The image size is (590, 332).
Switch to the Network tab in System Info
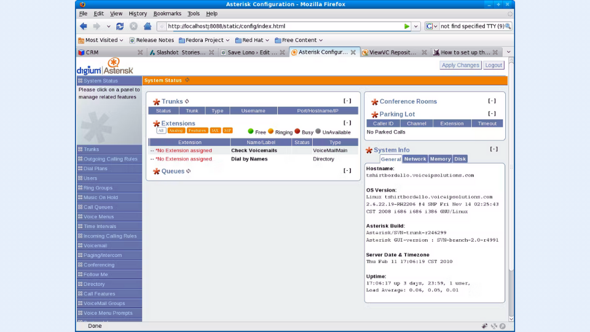point(415,159)
